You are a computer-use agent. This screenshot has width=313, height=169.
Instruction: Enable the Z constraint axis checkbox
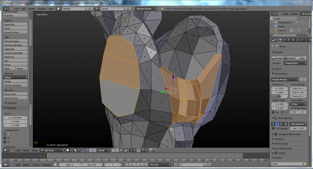point(5,142)
